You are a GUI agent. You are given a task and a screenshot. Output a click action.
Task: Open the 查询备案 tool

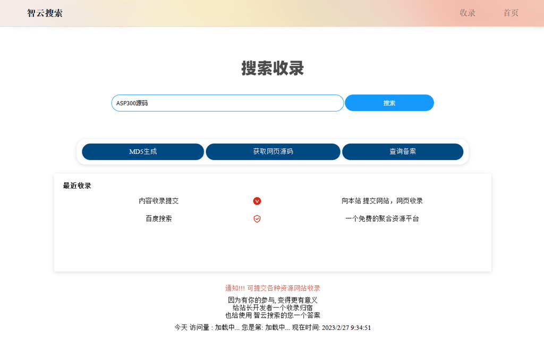point(403,152)
